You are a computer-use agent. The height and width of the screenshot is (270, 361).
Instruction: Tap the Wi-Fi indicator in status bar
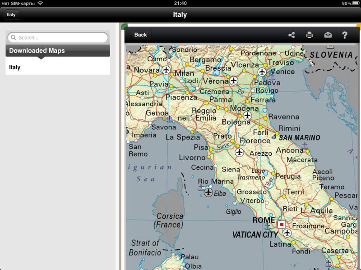pos(40,3)
